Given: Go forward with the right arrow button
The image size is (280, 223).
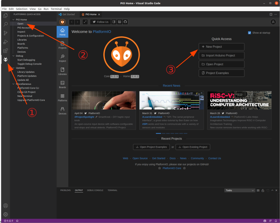Looking at the screenshot, I should [78, 22].
